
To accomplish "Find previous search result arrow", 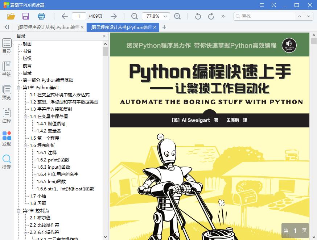I will click(x=300, y=16).
